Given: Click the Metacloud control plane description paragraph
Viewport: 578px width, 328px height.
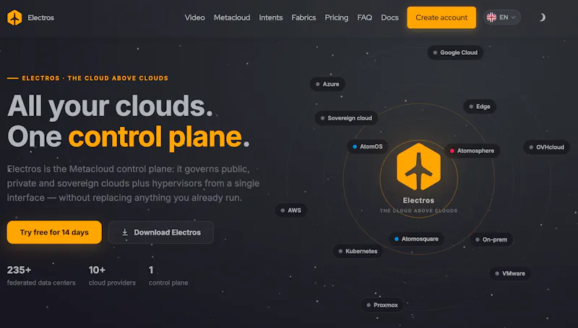Looking at the screenshot, I should 133,184.
